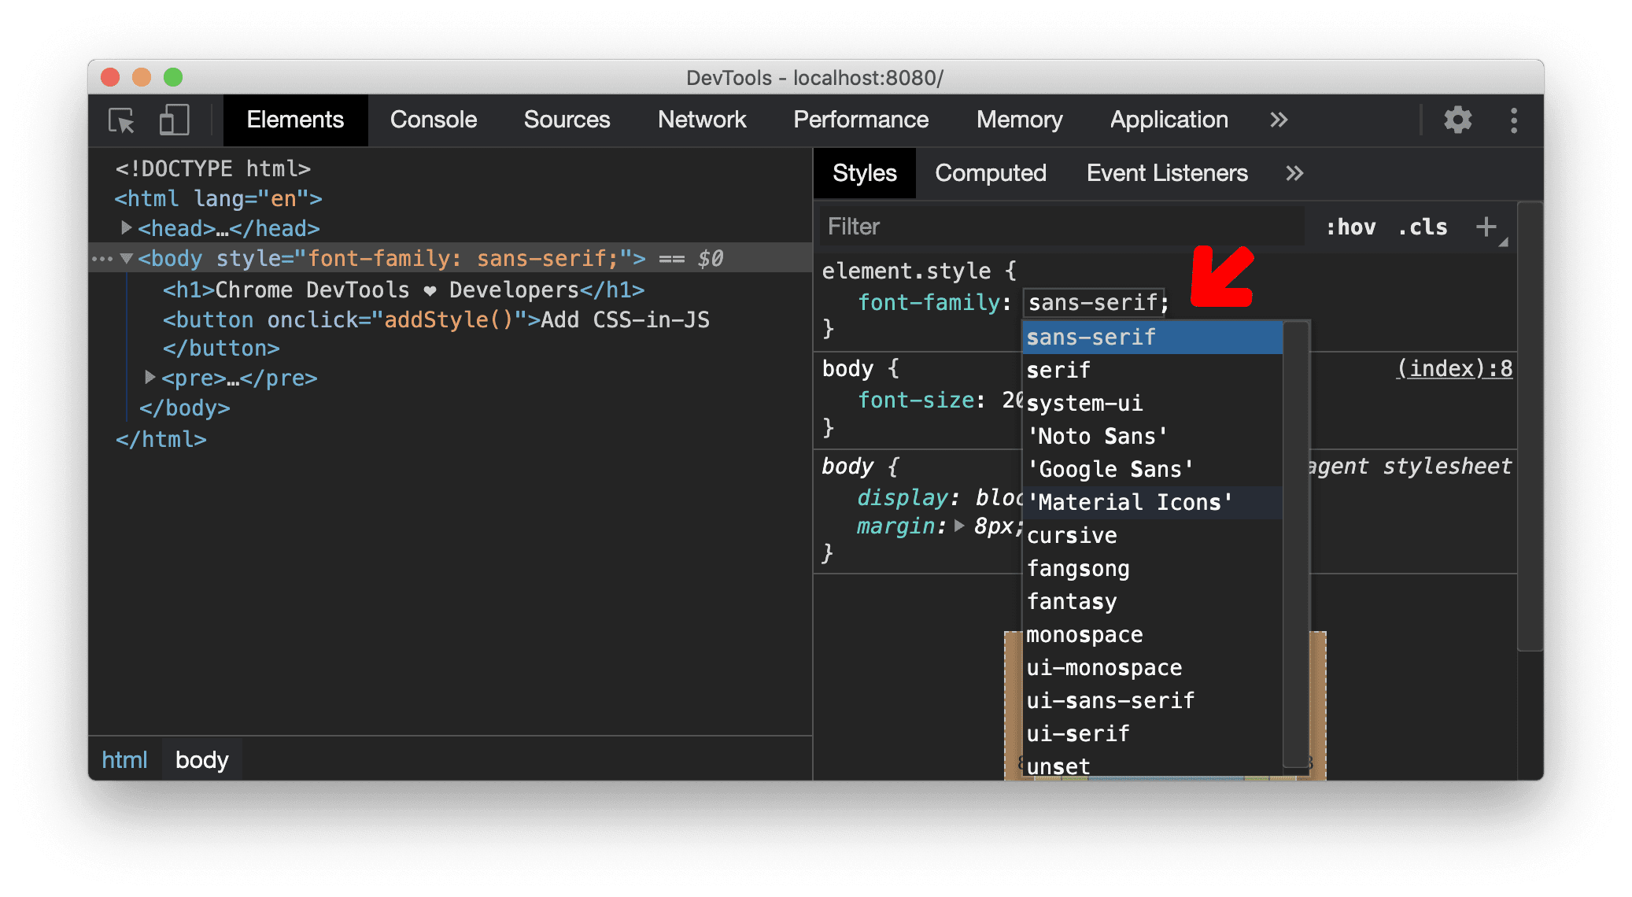Click the inspect element icon
This screenshot has width=1632, height=897.
pos(124,120)
